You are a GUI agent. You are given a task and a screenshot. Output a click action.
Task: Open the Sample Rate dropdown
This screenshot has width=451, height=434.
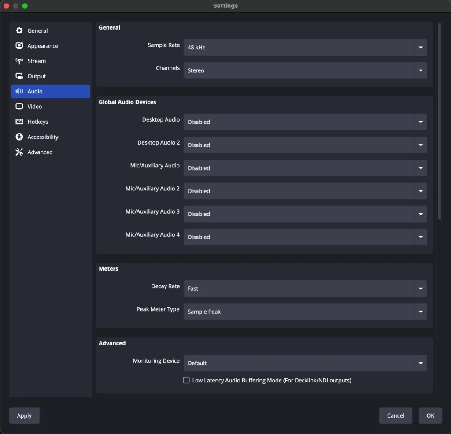305,47
